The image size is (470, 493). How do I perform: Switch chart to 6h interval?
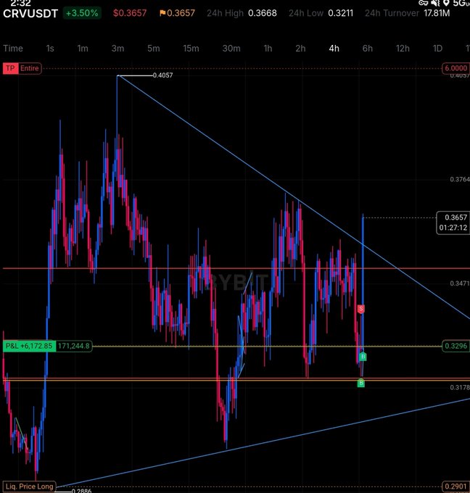click(368, 49)
